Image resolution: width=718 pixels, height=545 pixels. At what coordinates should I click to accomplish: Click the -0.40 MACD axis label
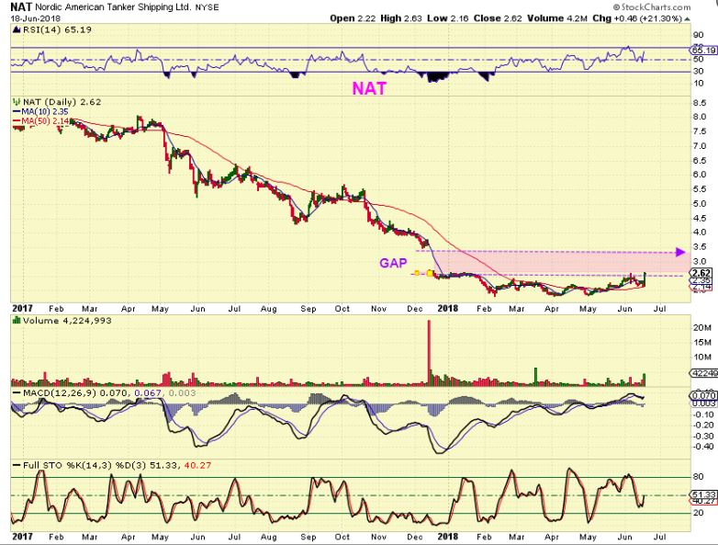click(x=703, y=447)
